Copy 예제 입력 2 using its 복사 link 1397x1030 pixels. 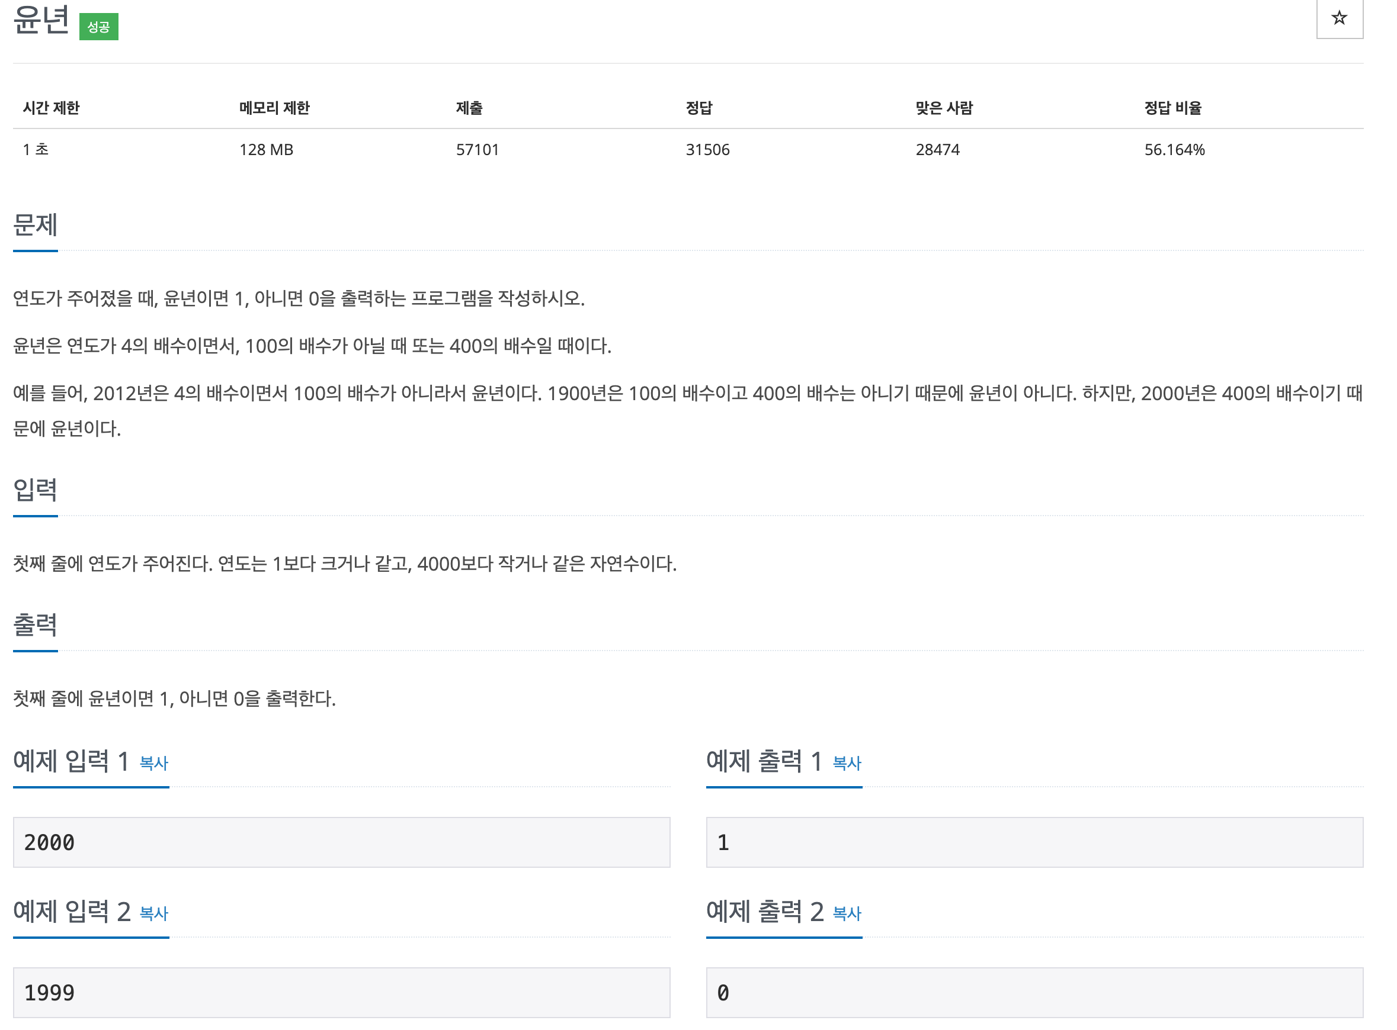[153, 914]
